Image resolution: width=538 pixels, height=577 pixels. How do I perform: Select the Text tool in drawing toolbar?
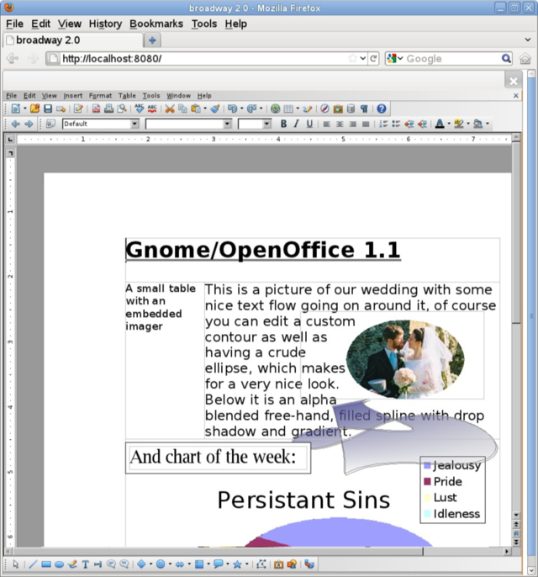coord(86,564)
